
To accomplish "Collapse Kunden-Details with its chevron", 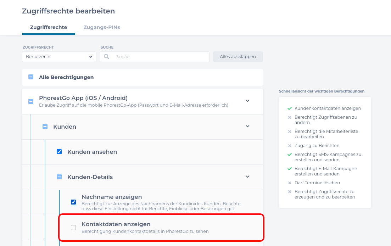I will click(x=247, y=177).
